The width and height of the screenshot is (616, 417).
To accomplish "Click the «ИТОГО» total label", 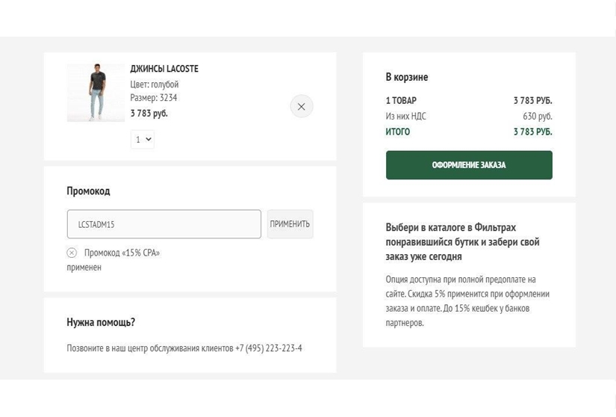I will pyautogui.click(x=397, y=132).
